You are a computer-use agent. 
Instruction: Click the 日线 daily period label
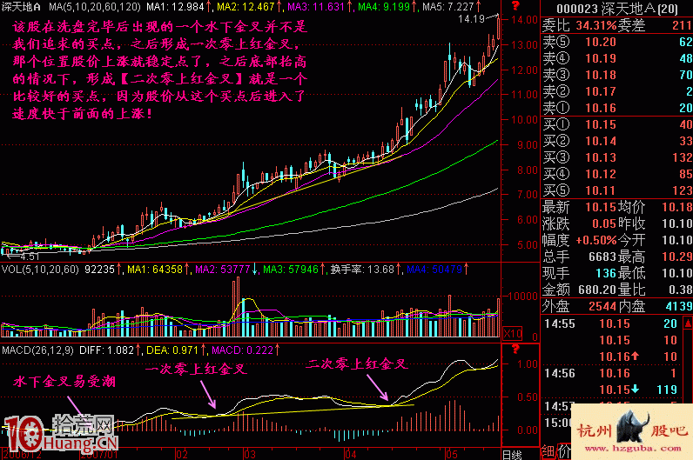point(512,454)
